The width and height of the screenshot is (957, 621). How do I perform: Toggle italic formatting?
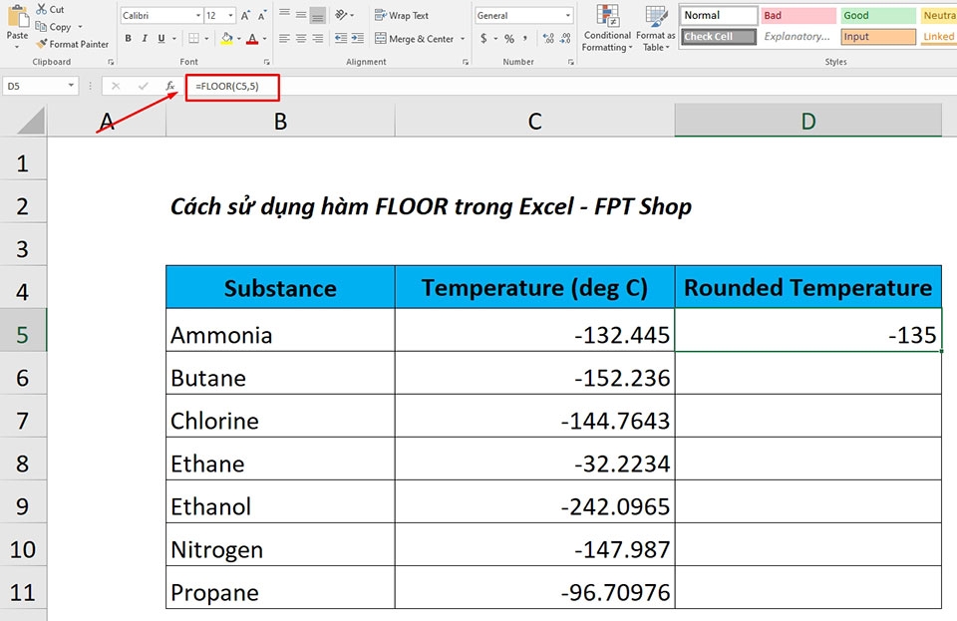coord(144,37)
